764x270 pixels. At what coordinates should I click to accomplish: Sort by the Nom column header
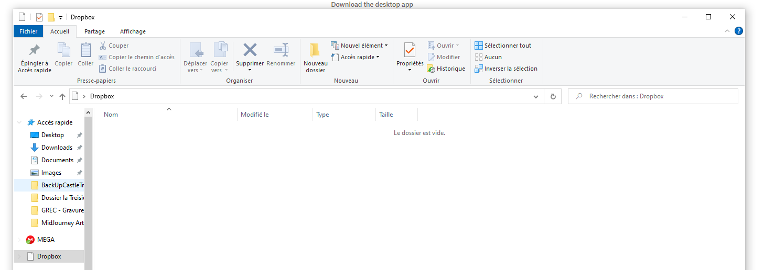[111, 115]
